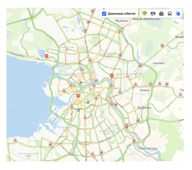192x170 pixels.
Task: Click accident icon west of Ковалёво label
Action: click(x=140, y=66)
